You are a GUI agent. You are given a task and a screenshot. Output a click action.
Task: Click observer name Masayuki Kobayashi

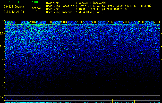[x=92, y=3]
